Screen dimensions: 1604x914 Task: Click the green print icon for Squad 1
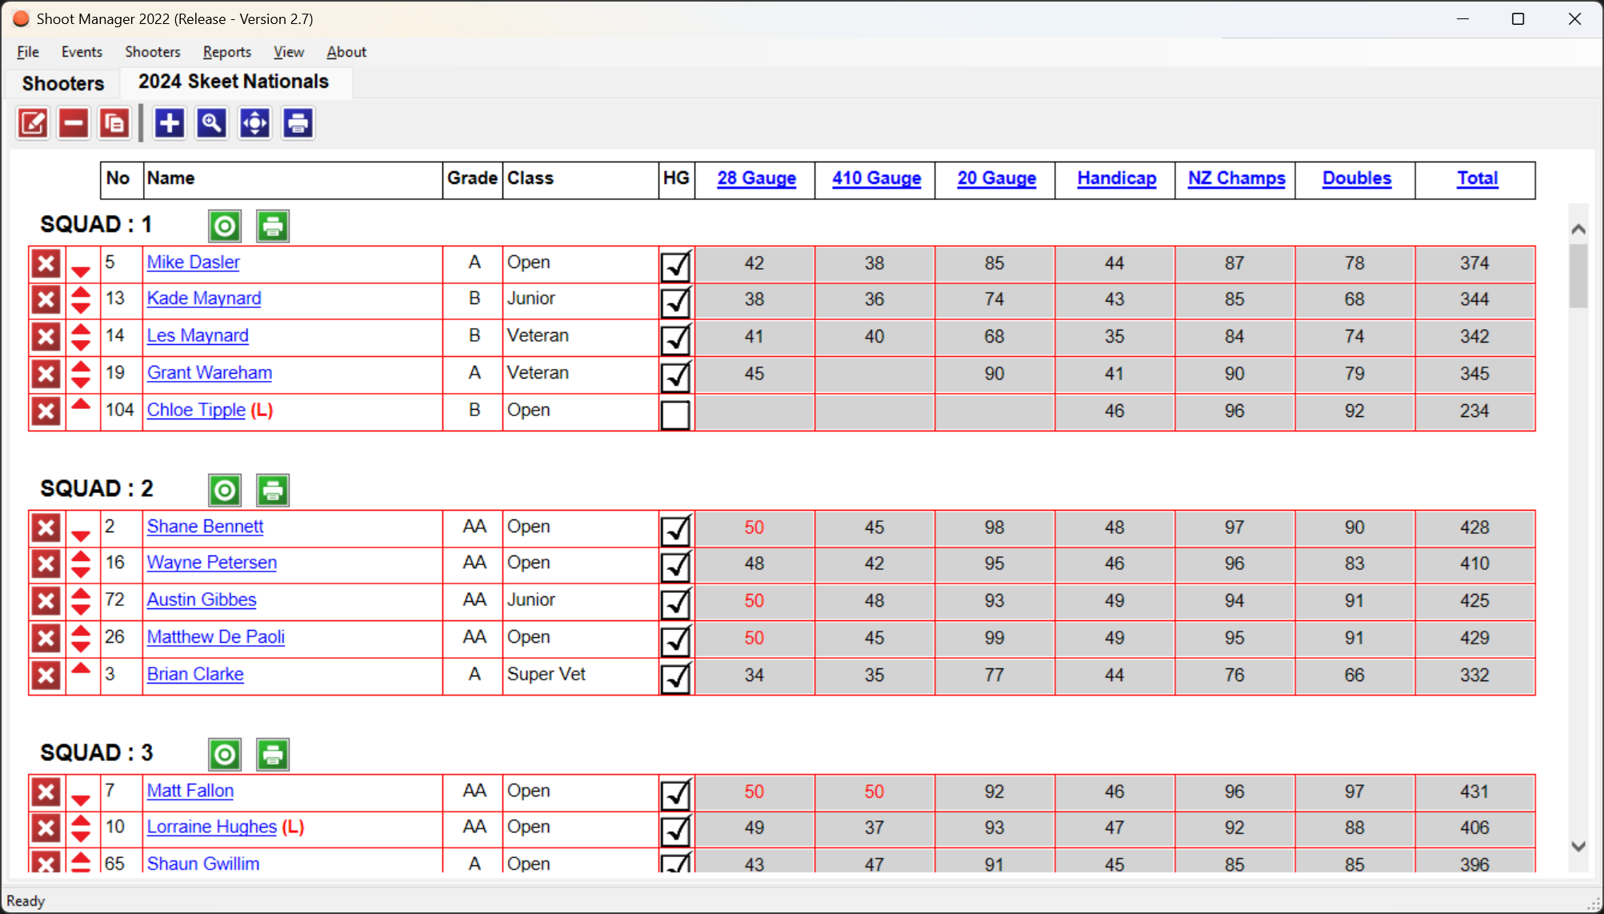[273, 226]
